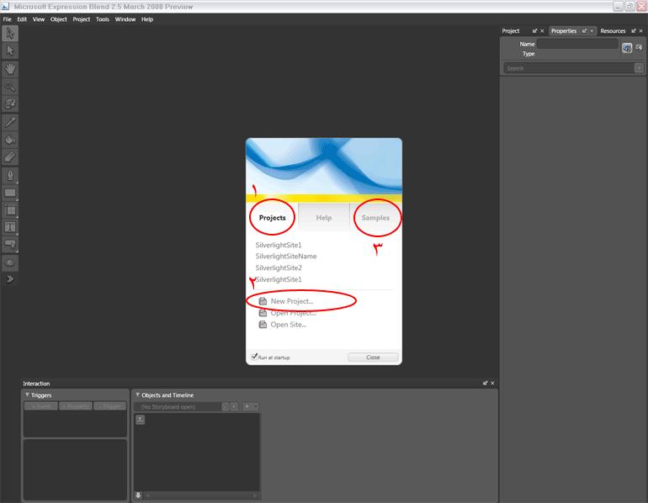Close the welcome dialog

pos(373,357)
